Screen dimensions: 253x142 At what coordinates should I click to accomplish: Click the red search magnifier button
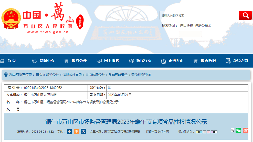[x=246, y=16]
